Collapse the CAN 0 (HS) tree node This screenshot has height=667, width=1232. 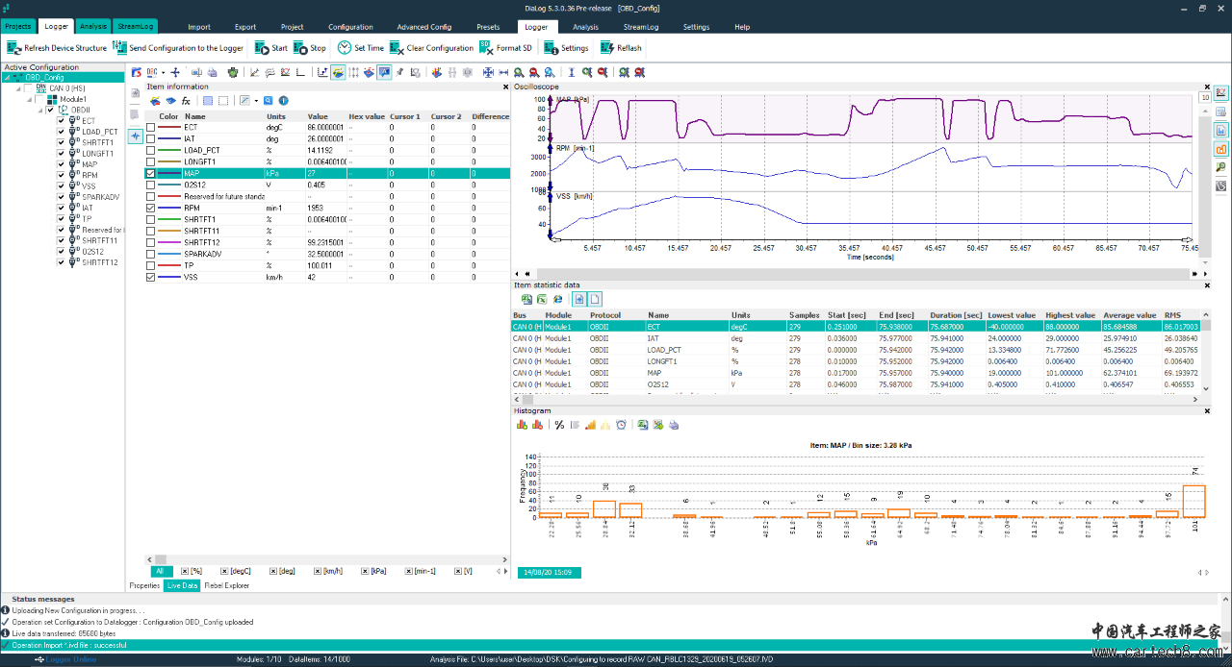(18, 88)
